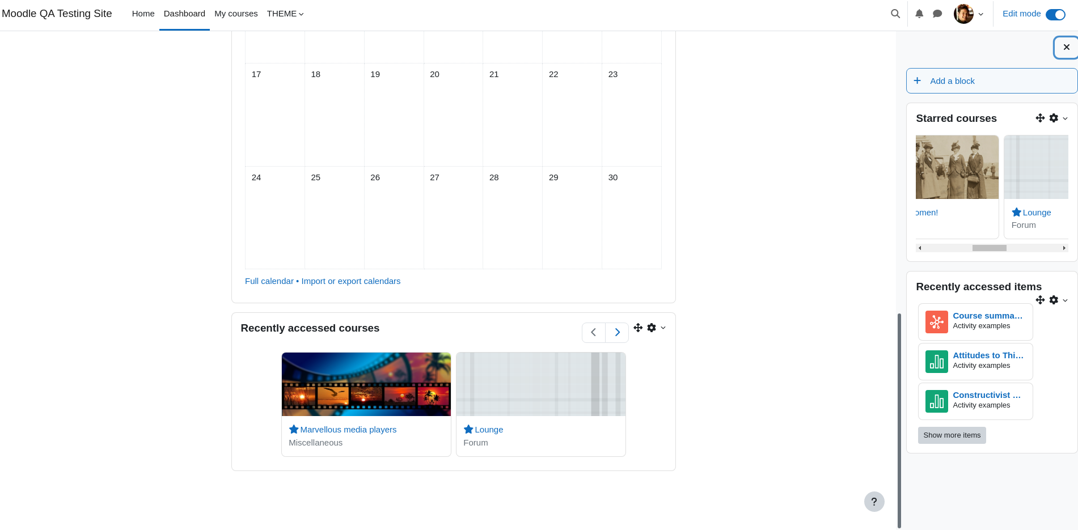Viewport: 1078px width, 530px height.
Task: Click the block drawer vertical scrollbar
Action: [899, 420]
